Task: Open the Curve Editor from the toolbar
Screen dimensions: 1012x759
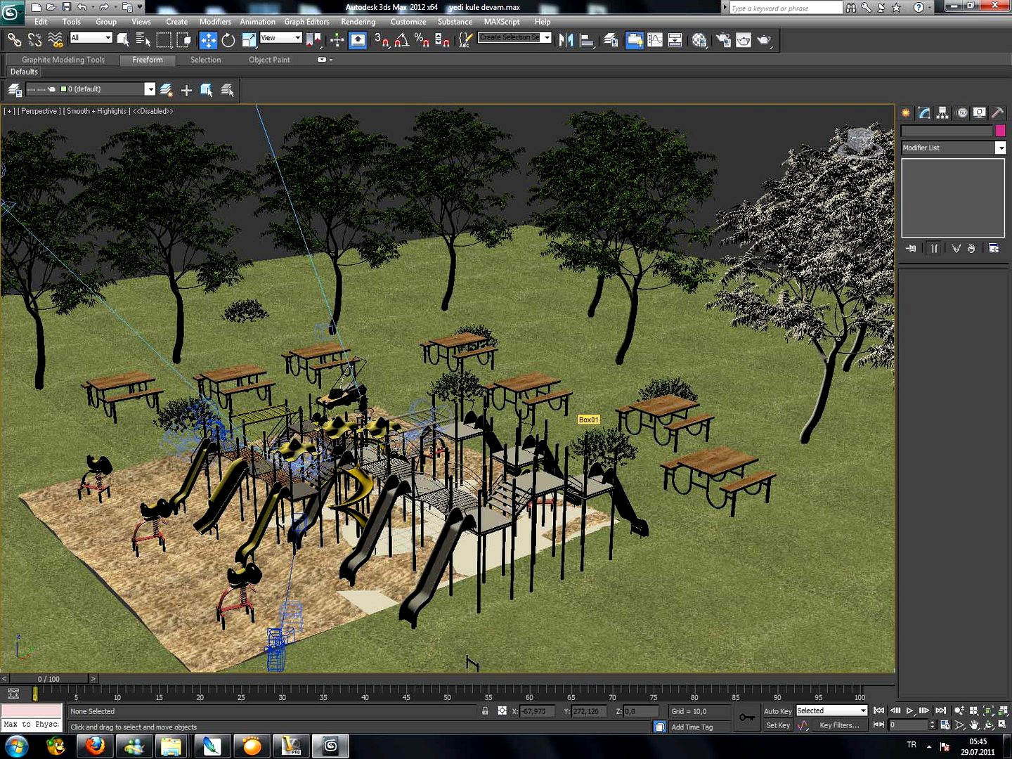Action: pyautogui.click(x=655, y=40)
